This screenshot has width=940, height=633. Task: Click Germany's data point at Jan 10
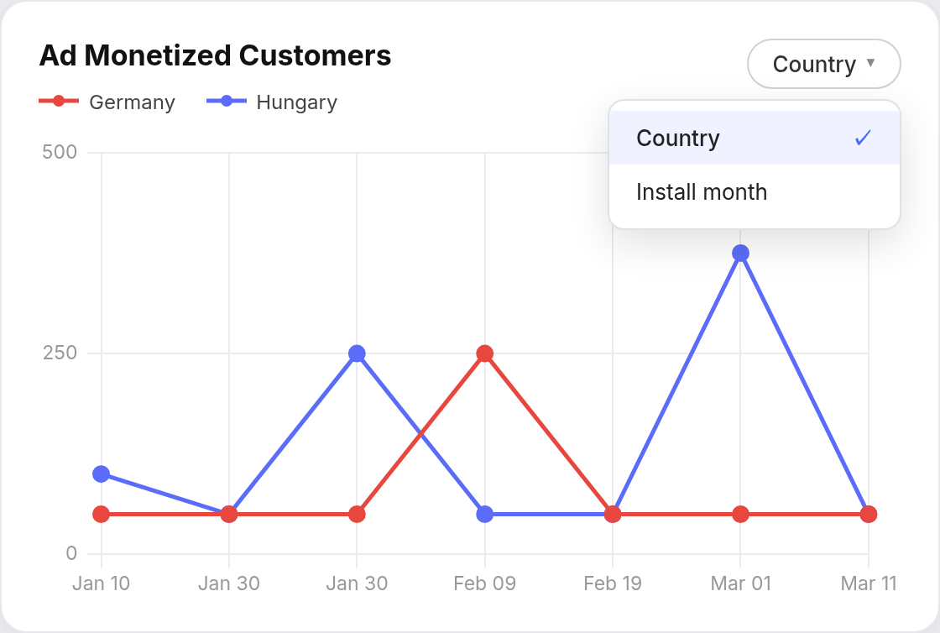[x=102, y=515]
